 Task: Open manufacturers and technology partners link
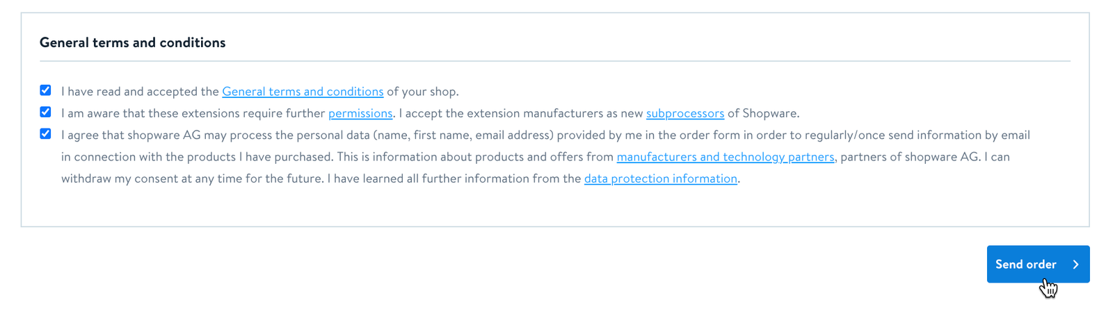pyautogui.click(x=725, y=157)
